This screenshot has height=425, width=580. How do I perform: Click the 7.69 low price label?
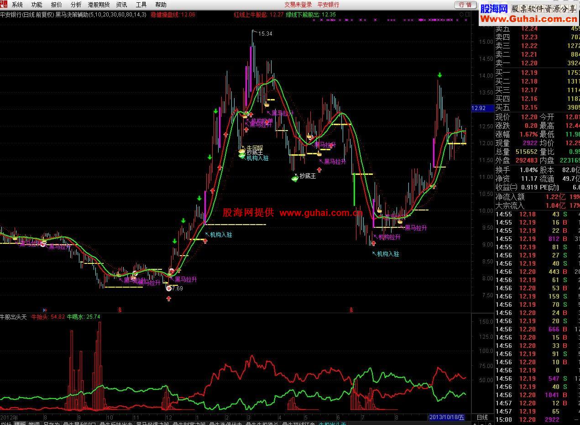pyautogui.click(x=177, y=289)
